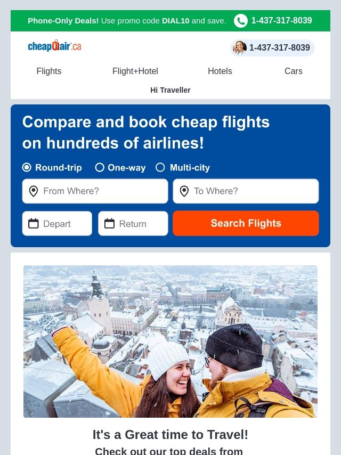Screen dimensions: 341x455
Task: Click the To Where? input field
Action: coord(246,191)
